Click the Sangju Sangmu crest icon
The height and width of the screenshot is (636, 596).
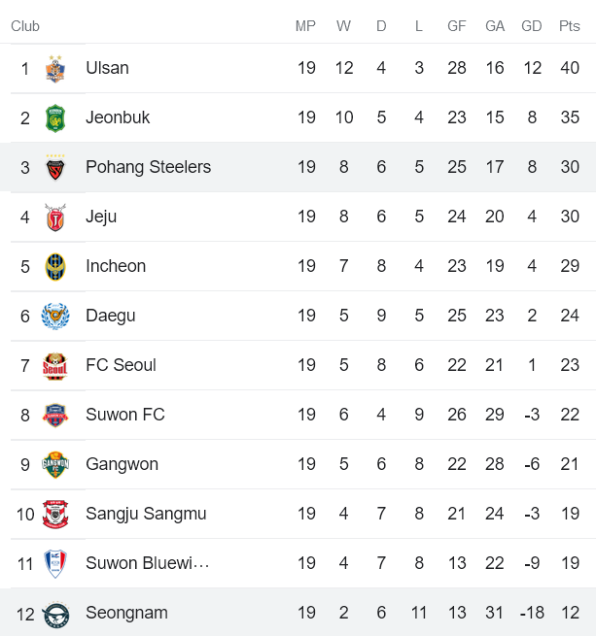[x=55, y=515]
